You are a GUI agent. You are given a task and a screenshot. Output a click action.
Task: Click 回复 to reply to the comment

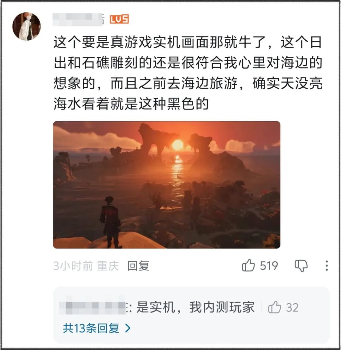(138, 266)
